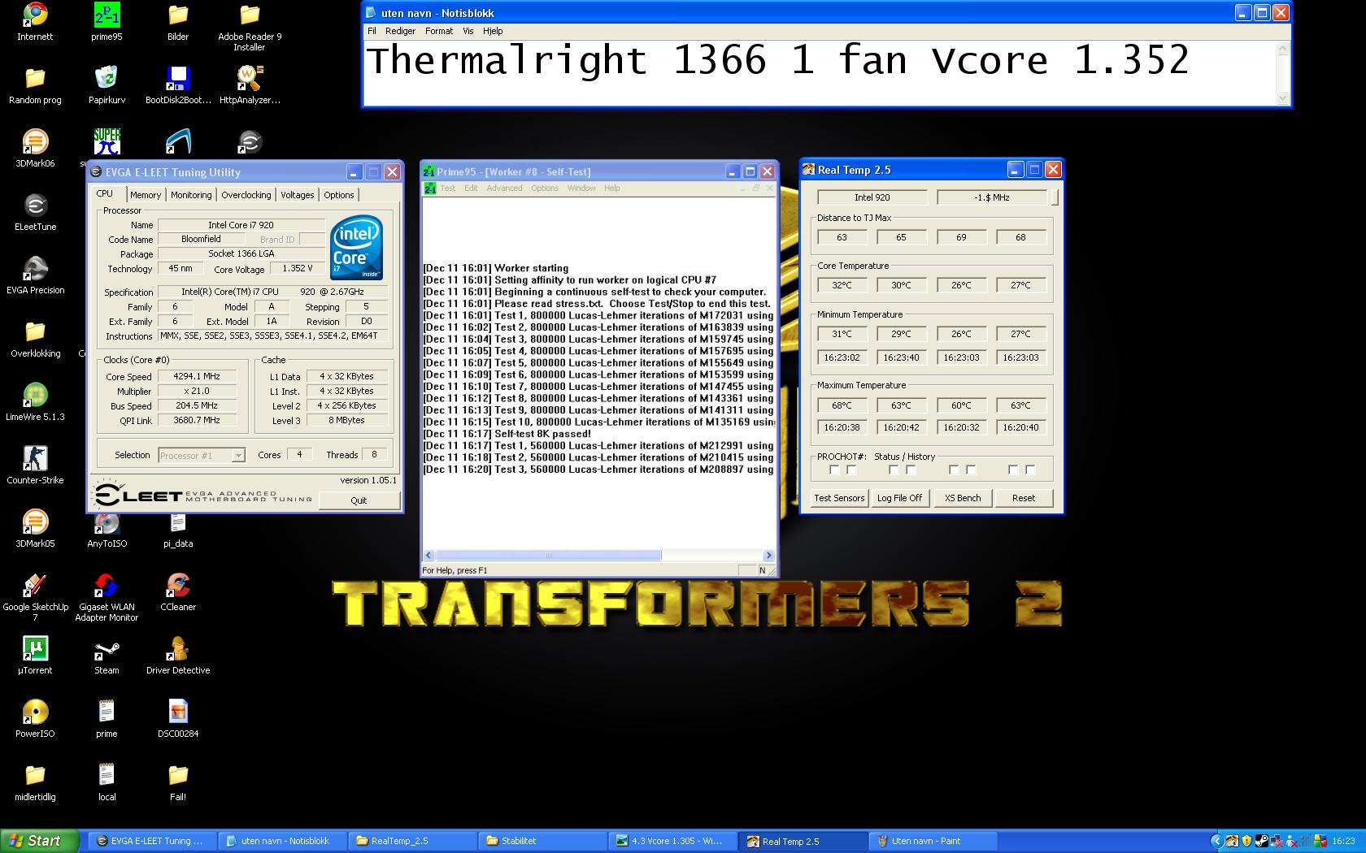This screenshot has height=853, width=1366.
Task: Expand the Processor #1 selection dropdown
Action: pos(238,456)
